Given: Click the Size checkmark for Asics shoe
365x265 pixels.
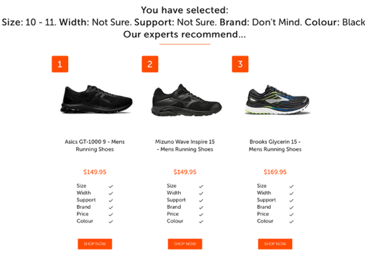Looking at the screenshot, I should (111, 186).
